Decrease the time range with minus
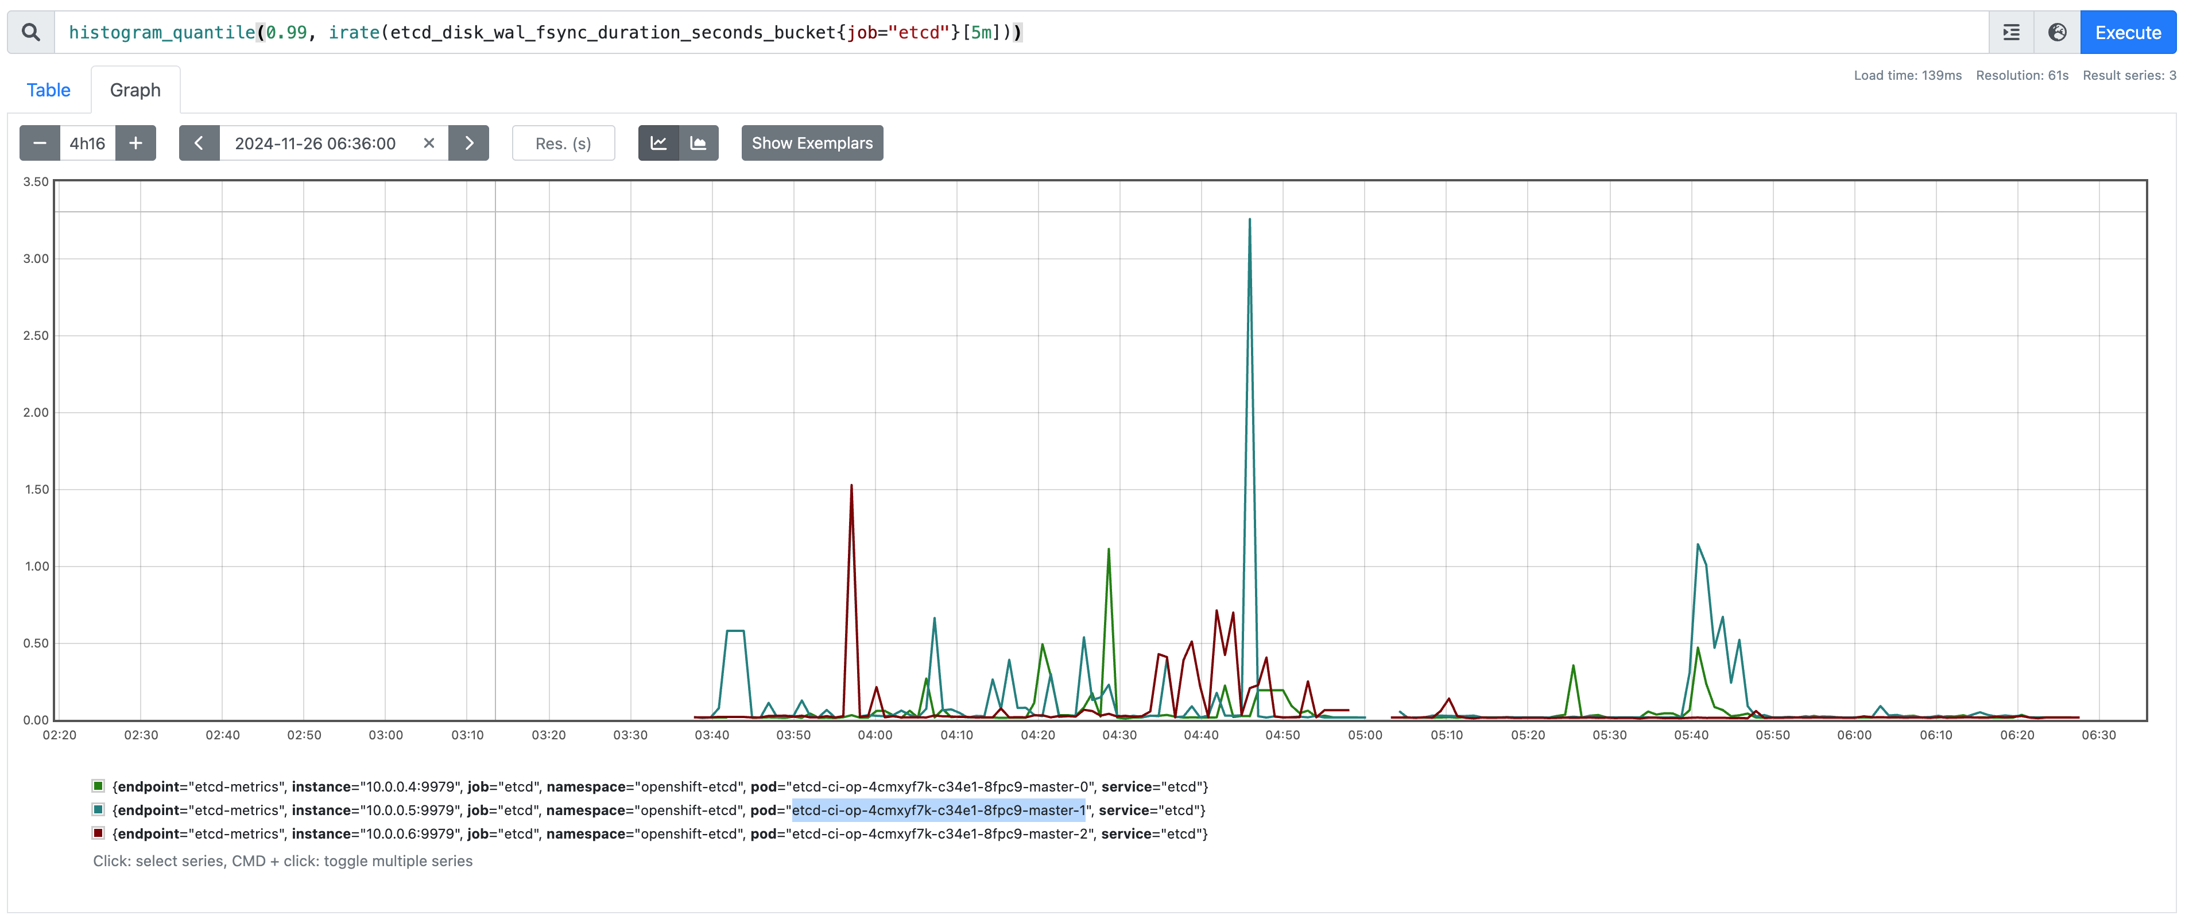Viewport: 2185px width, 923px height. coord(40,144)
